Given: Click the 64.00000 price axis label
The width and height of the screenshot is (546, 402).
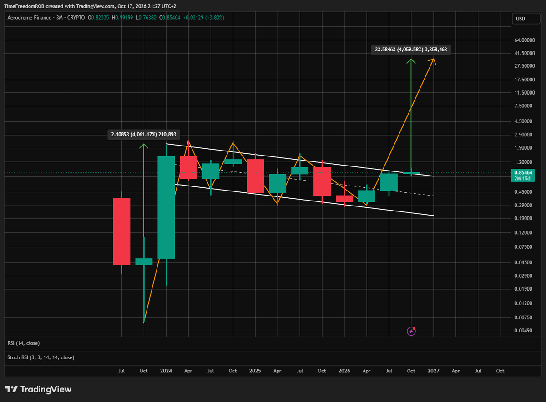Looking at the screenshot, I should [524, 40].
